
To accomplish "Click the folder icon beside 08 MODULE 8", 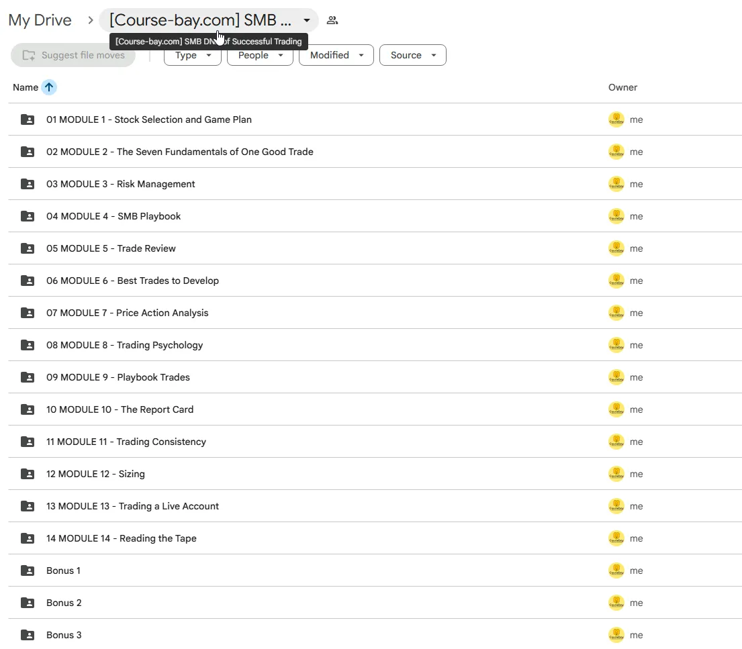I will pyautogui.click(x=28, y=345).
